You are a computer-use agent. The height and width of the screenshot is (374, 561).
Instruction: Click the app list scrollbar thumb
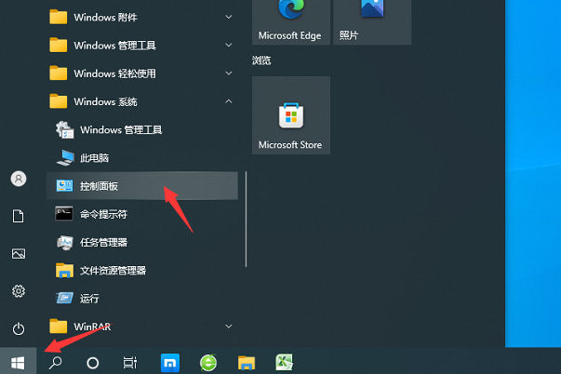(x=247, y=219)
